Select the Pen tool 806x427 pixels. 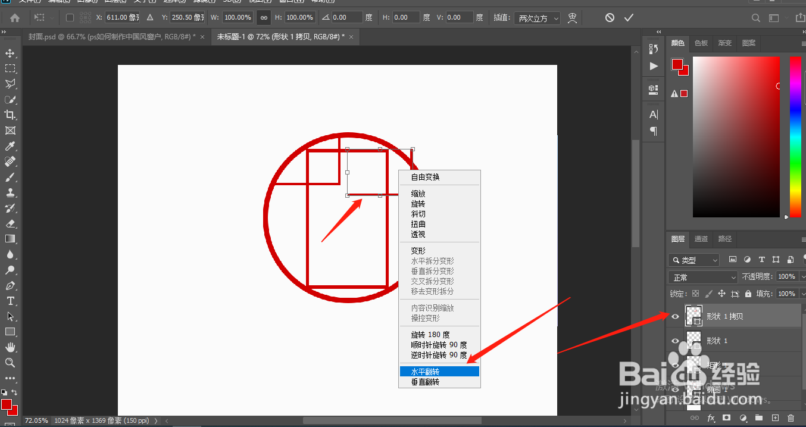(10, 285)
